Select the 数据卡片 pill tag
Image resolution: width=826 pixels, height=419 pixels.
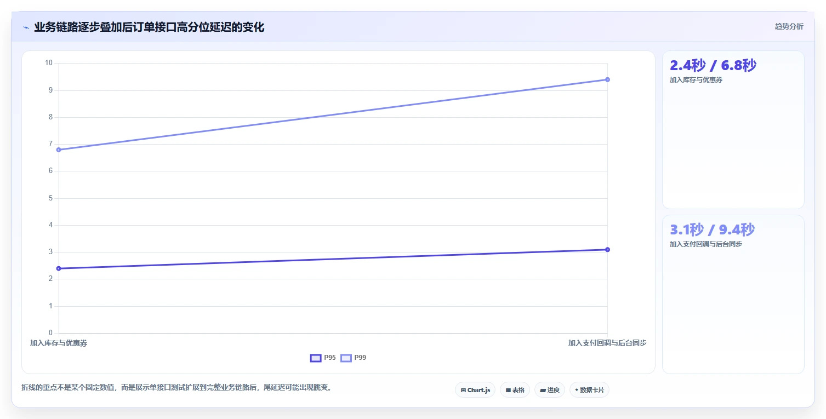point(589,390)
